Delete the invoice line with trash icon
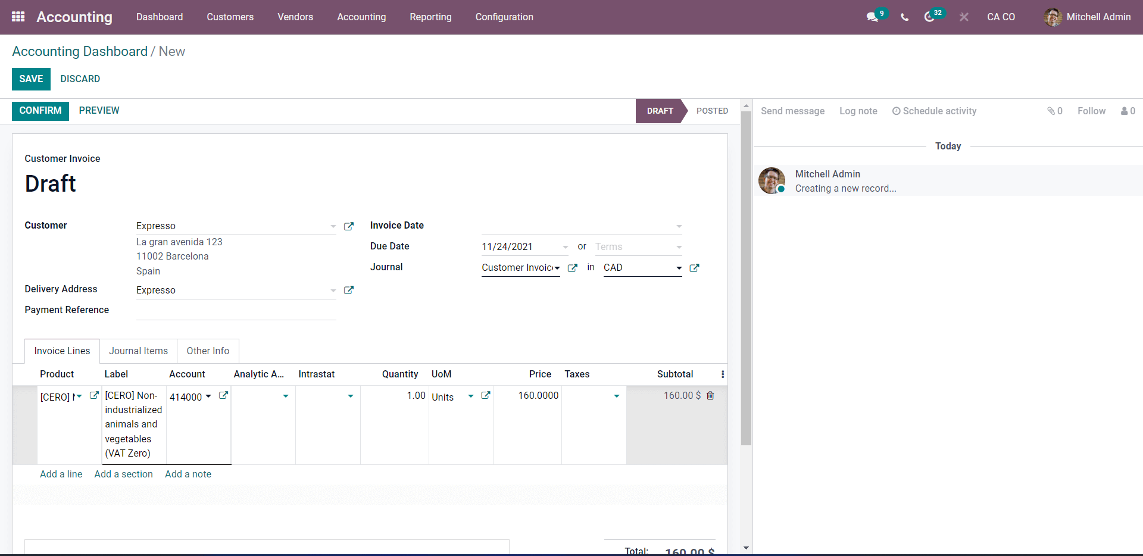 point(710,395)
